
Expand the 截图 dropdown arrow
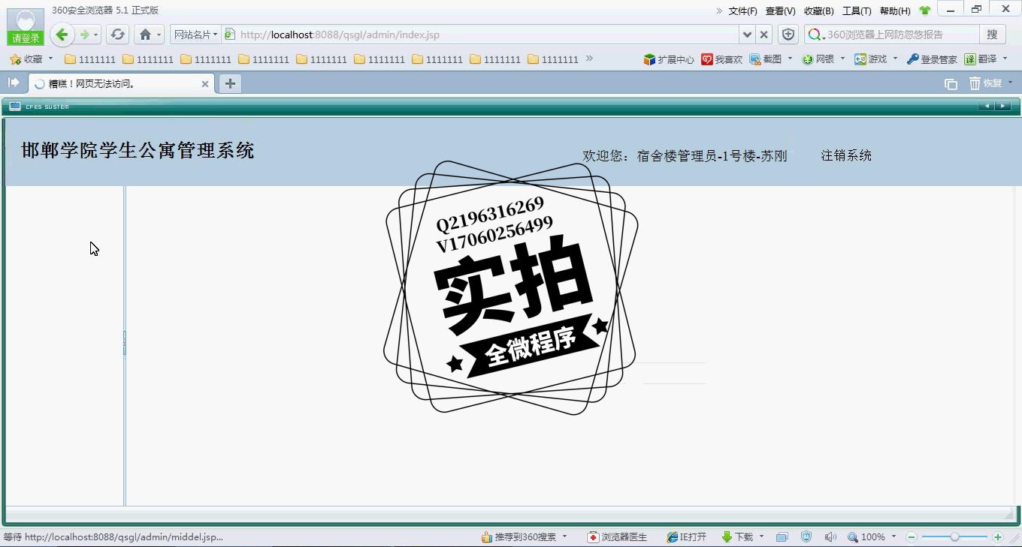[790, 59]
